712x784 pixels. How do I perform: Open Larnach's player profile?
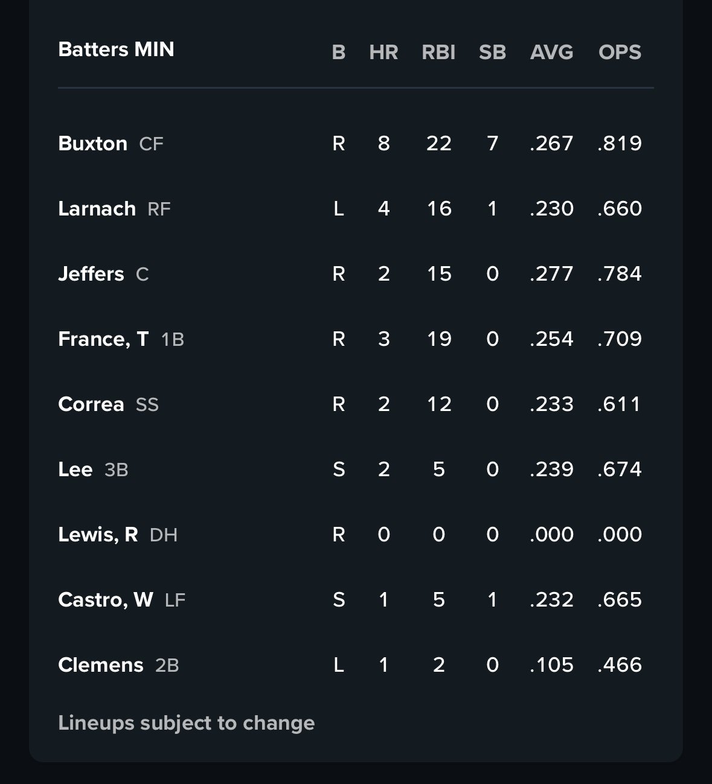97,209
